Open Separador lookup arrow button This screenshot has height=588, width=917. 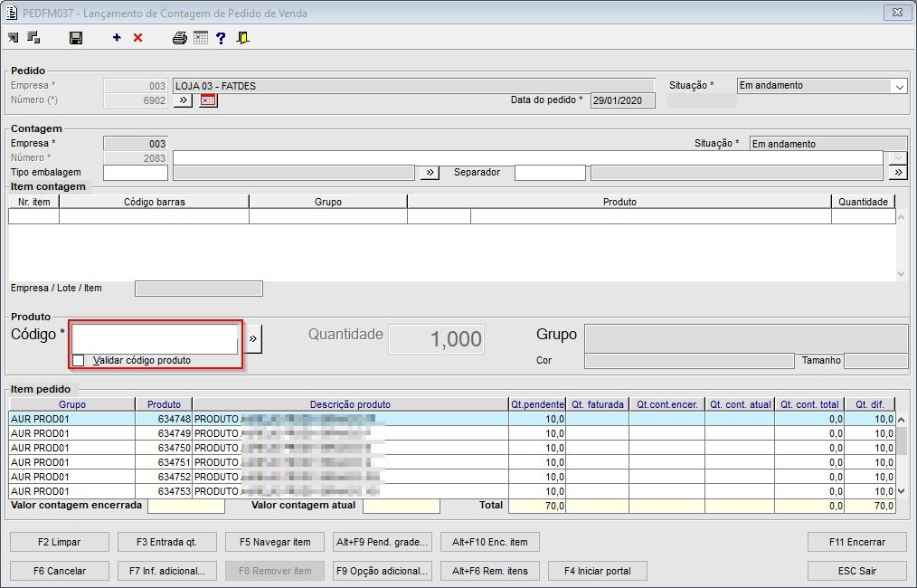pyautogui.click(x=898, y=173)
